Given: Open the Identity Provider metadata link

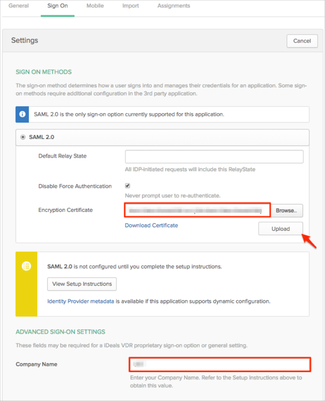Looking at the screenshot, I should (81, 301).
